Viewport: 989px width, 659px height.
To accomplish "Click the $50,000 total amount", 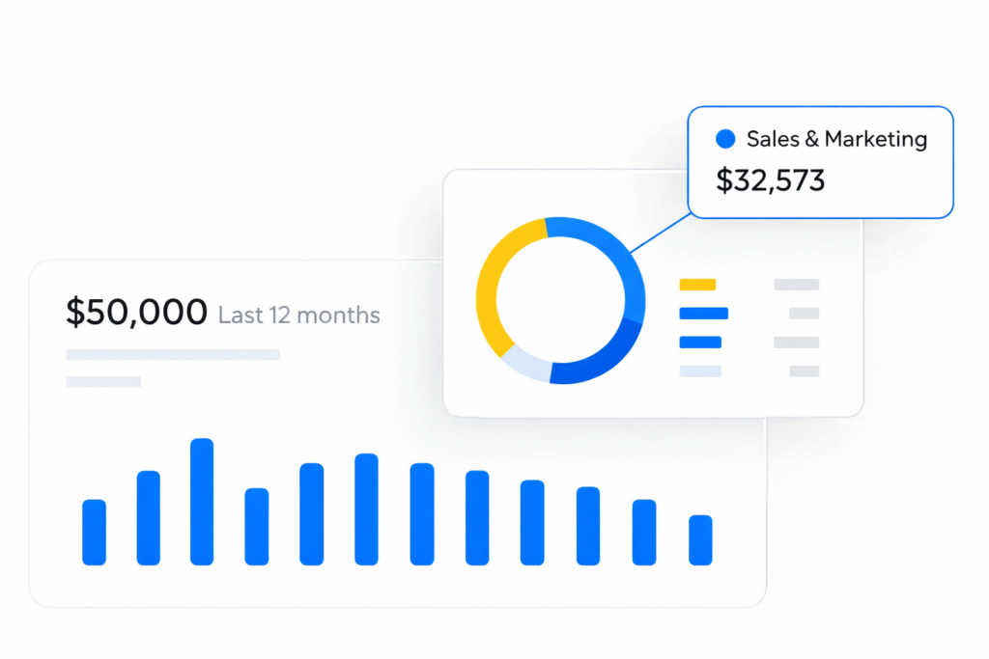I will (136, 313).
